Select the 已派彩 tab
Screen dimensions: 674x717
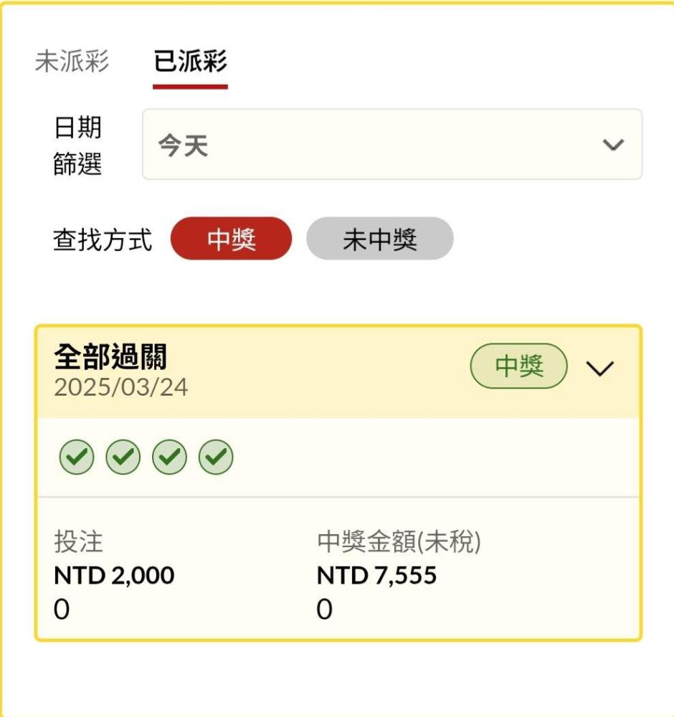190,62
